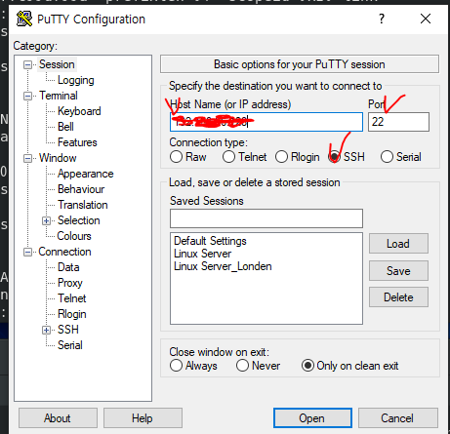Expand the Selection tree node

[x=46, y=220]
